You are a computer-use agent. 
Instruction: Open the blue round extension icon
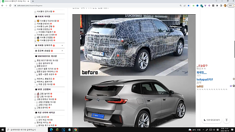[x=197, y=6]
